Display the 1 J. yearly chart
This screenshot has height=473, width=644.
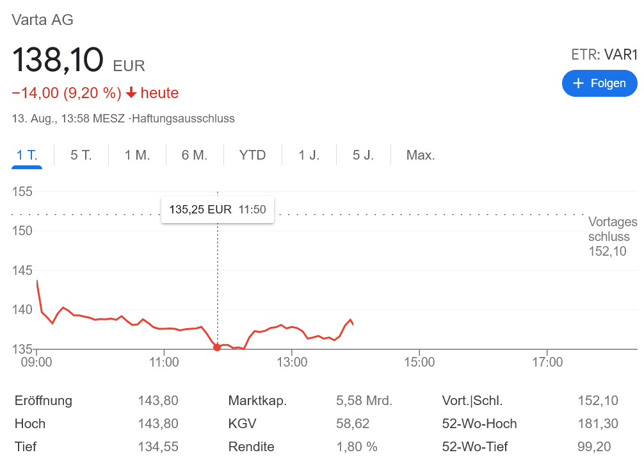coord(309,155)
